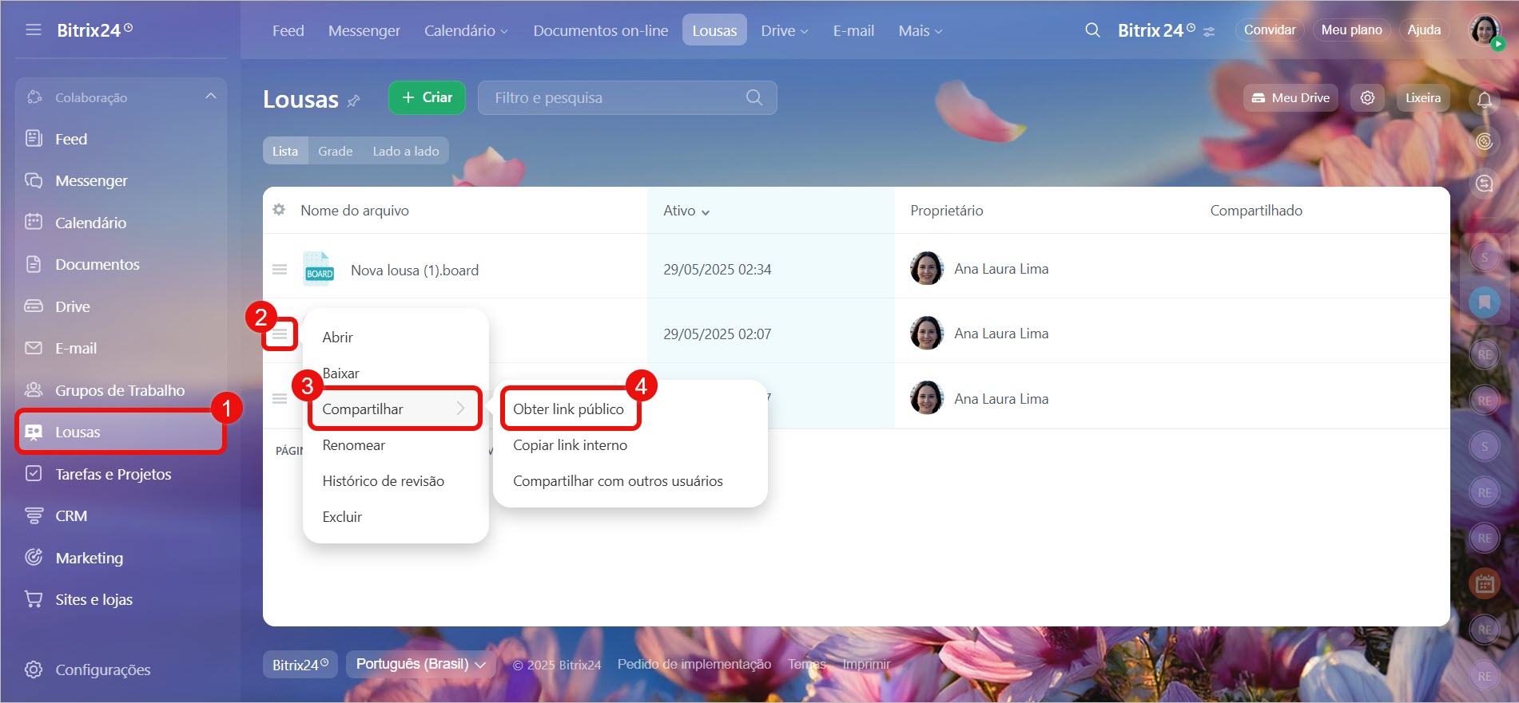Open Feed tab in top navigation
Screen dimensions: 1519x703
[288, 30]
